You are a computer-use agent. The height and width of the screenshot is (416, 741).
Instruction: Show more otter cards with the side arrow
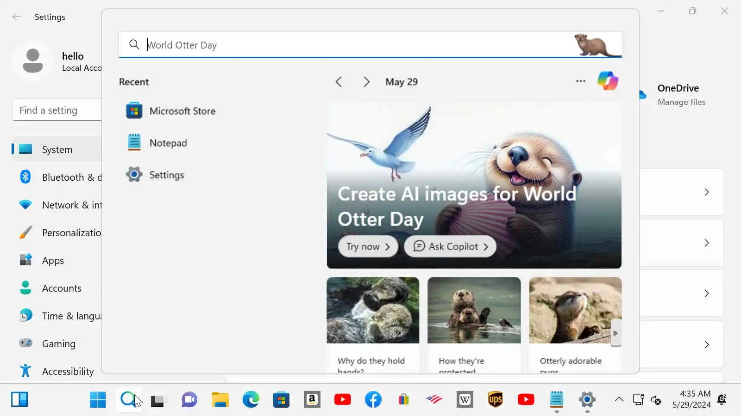[x=615, y=333]
